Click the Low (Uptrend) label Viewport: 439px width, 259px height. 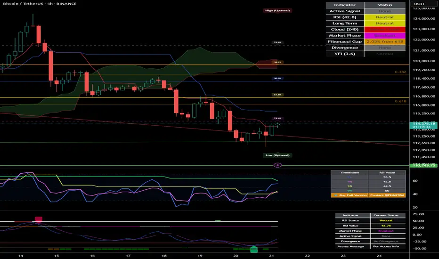pyautogui.click(x=277, y=155)
